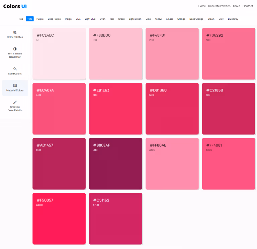Open the Amber color tab

pos(170,19)
